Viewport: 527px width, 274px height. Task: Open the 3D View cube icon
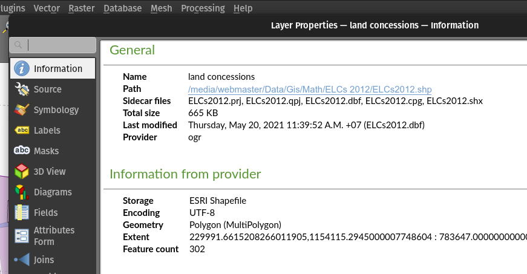point(22,172)
